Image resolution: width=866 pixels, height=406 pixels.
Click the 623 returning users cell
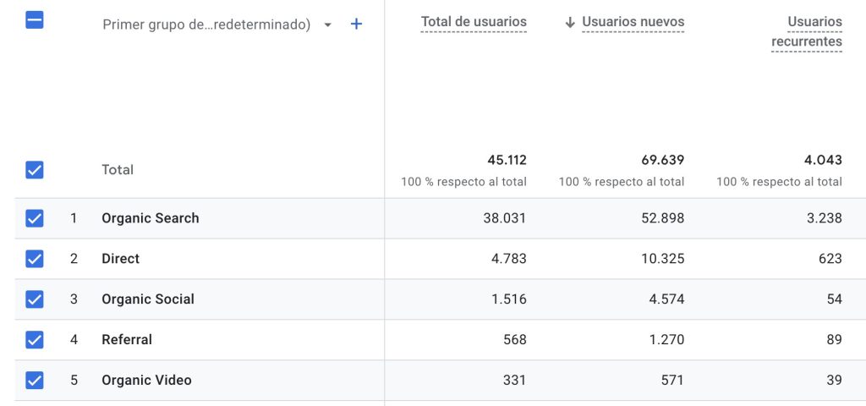coord(830,259)
